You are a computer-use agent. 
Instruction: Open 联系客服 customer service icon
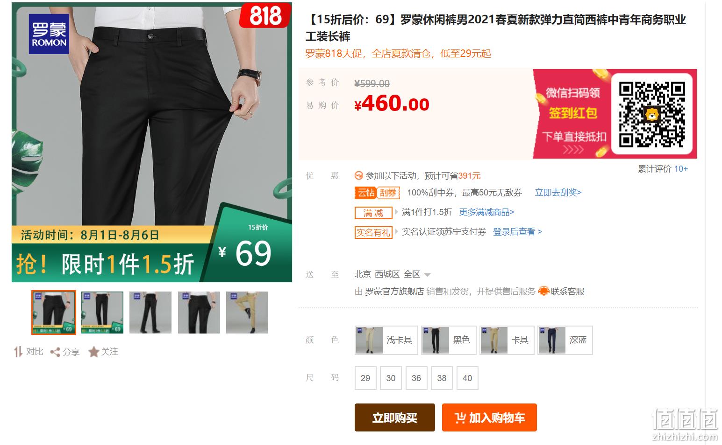[x=543, y=291]
